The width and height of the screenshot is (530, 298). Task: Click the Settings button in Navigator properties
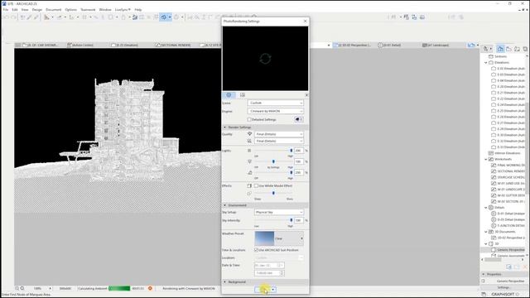pyautogui.click(x=503, y=287)
